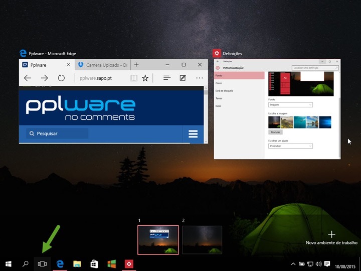Toggle Edge reading view book icon
The image size is (361, 271).
[134, 78]
